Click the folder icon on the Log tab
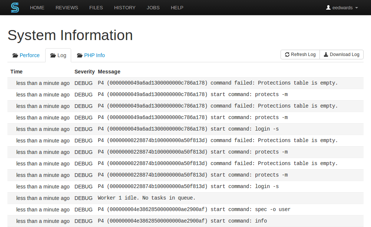 tap(53, 55)
